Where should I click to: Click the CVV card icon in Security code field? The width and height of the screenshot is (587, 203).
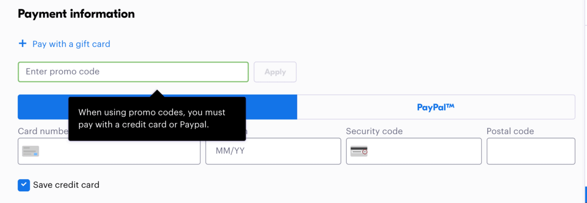pyautogui.click(x=359, y=151)
